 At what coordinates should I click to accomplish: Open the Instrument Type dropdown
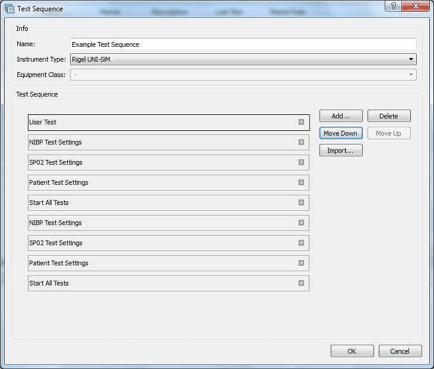[411, 59]
